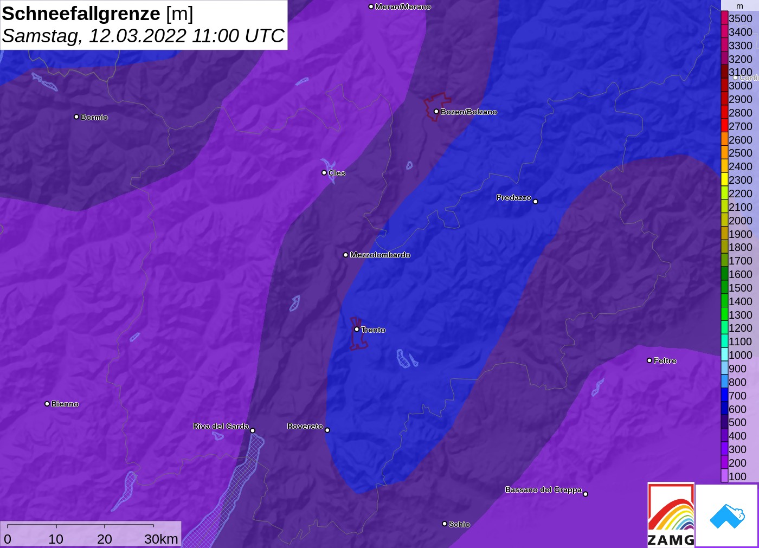Click the 3000 m legend color

(x=724, y=85)
